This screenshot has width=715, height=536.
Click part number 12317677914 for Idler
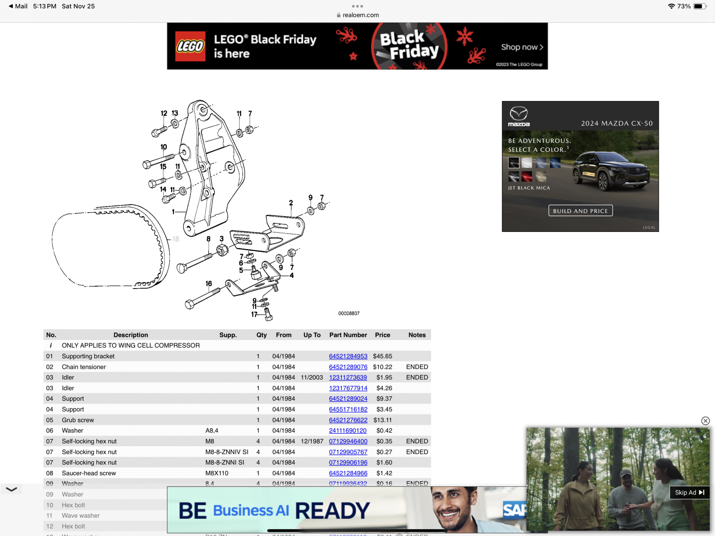[x=348, y=388]
